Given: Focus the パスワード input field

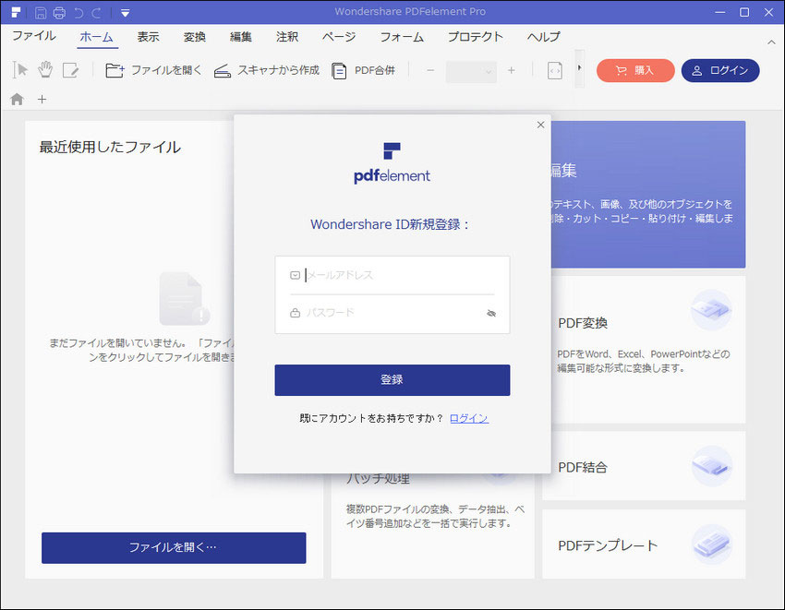Looking at the screenshot, I should 392,313.
